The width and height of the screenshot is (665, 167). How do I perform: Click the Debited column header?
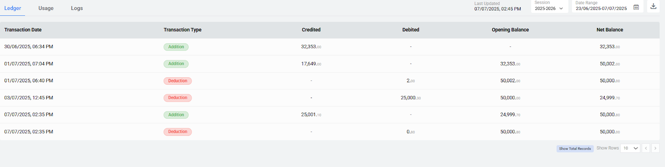411,30
